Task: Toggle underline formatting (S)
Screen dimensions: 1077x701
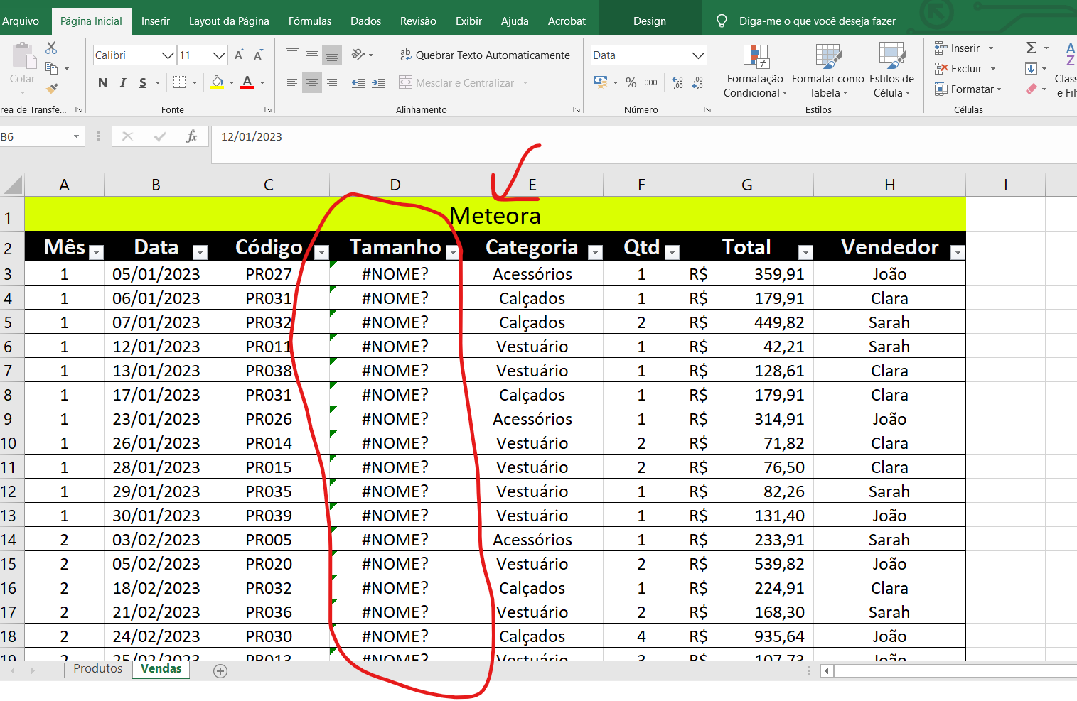Action: (x=143, y=82)
